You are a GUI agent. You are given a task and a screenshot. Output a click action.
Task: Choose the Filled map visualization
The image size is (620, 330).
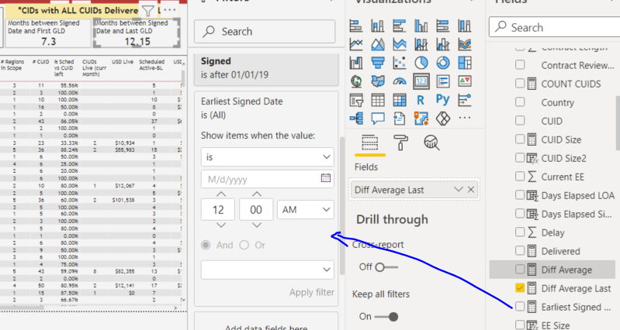coord(378,81)
